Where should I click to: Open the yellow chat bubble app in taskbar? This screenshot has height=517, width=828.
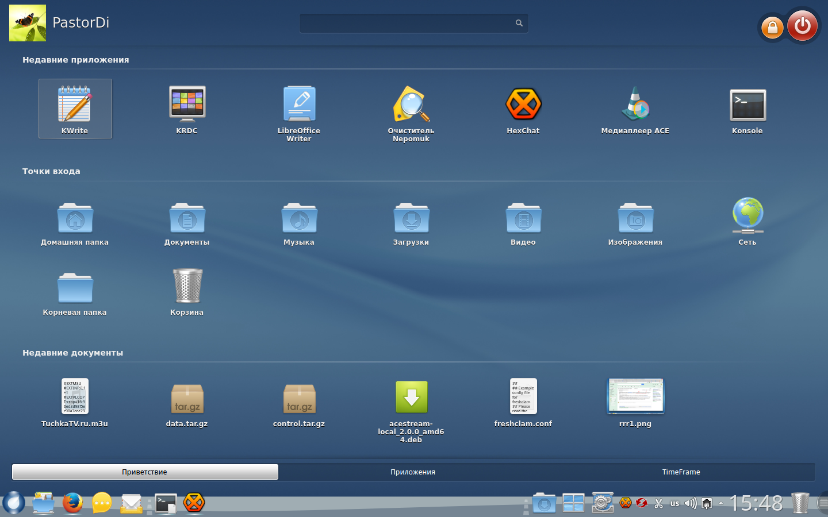(102, 503)
